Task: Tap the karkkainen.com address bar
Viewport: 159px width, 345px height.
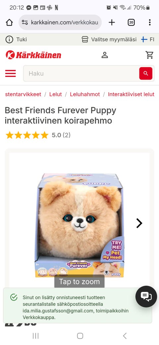Action: (x=60, y=22)
